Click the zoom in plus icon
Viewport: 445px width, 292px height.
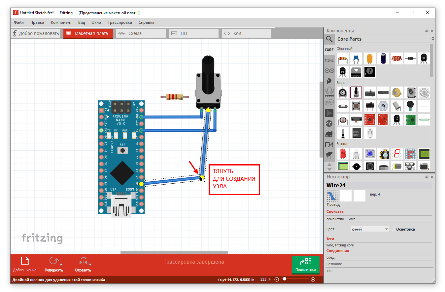point(313,279)
